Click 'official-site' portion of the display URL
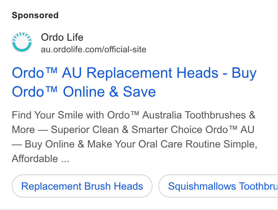This screenshot has height=210, width=278. pyautogui.click(x=126, y=49)
